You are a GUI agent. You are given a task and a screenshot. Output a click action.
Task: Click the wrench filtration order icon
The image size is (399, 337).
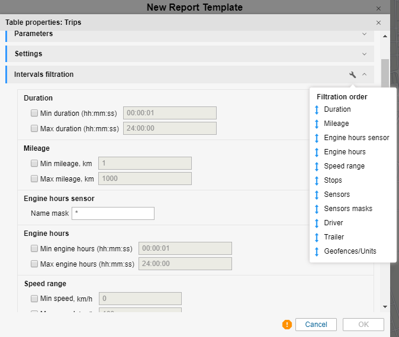pos(353,74)
